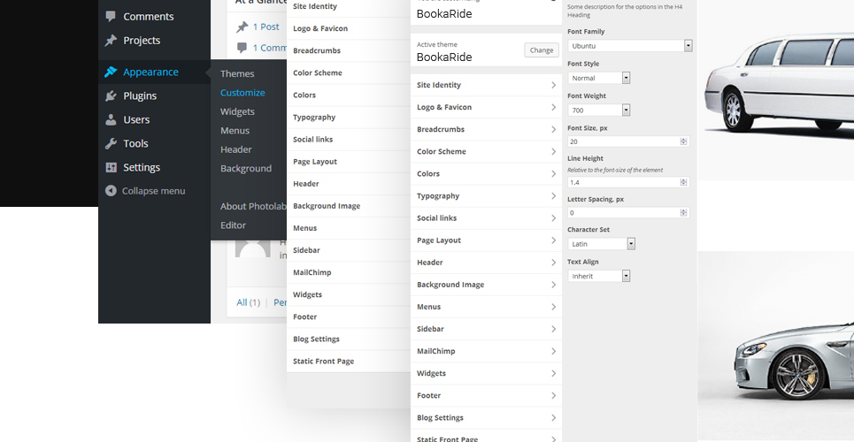Open Tools in the admin sidebar
This screenshot has height=442, width=854.
point(135,144)
